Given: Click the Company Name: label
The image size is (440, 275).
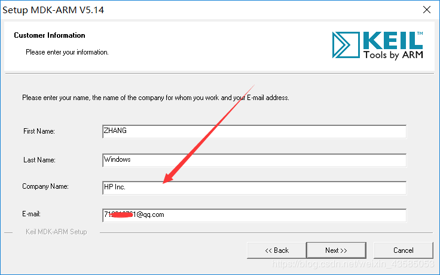Looking at the screenshot, I should pos(45,186).
